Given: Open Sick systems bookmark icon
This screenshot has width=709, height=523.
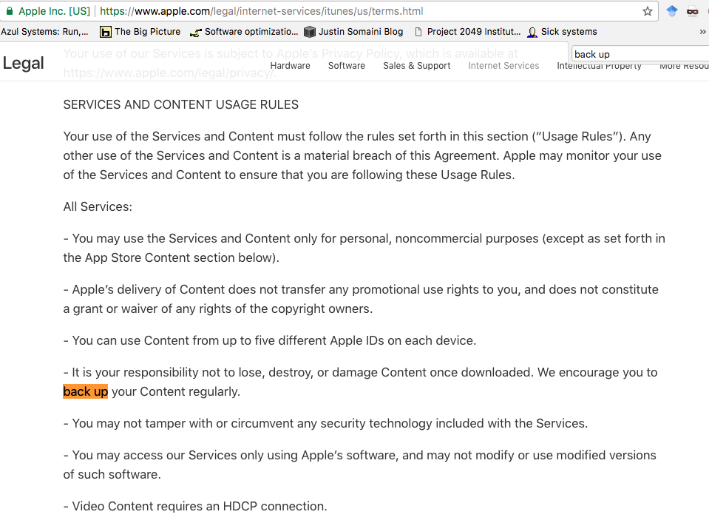Looking at the screenshot, I should coord(532,32).
